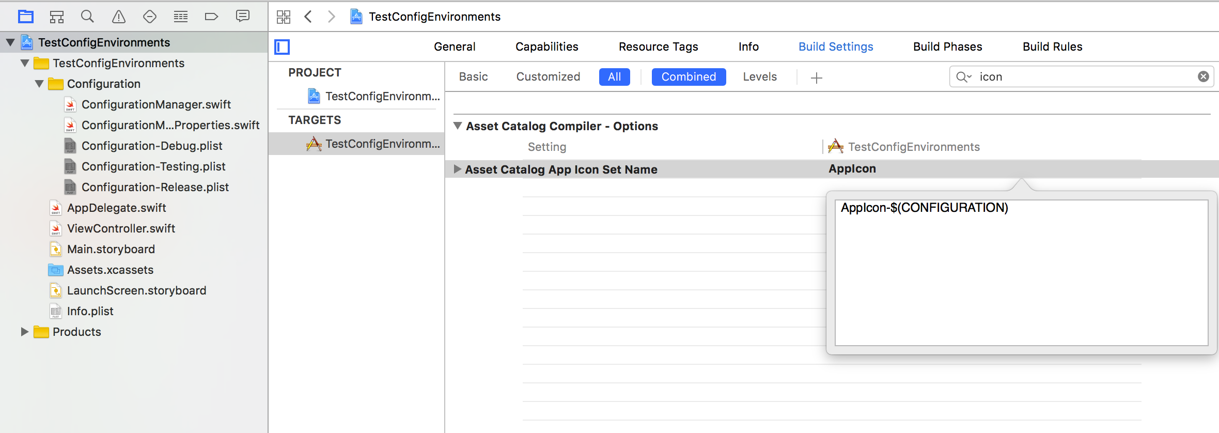This screenshot has width=1219, height=433.
Task: Switch to the General tab
Action: [x=455, y=47]
